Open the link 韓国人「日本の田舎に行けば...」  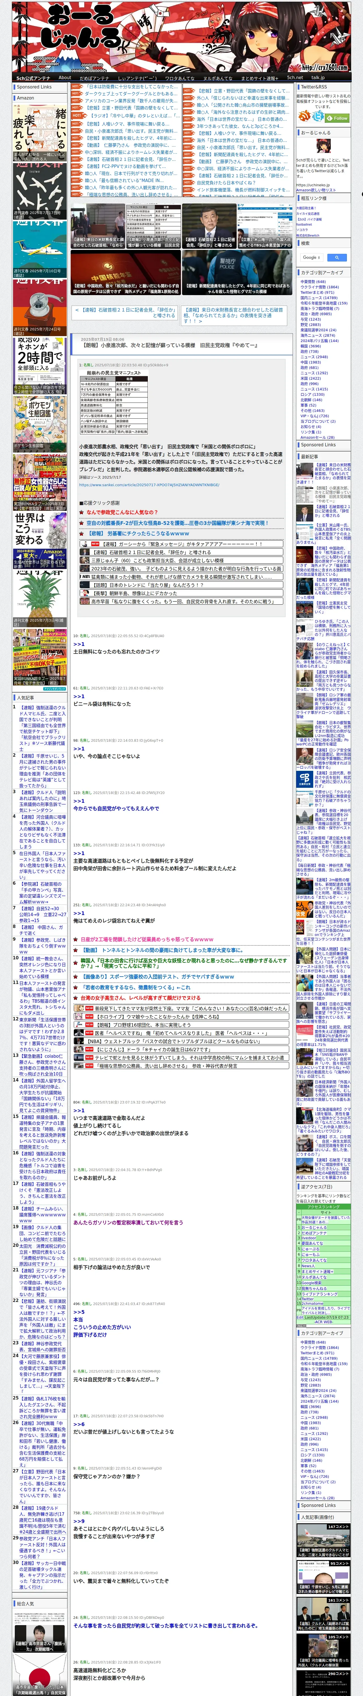[183, 963]
